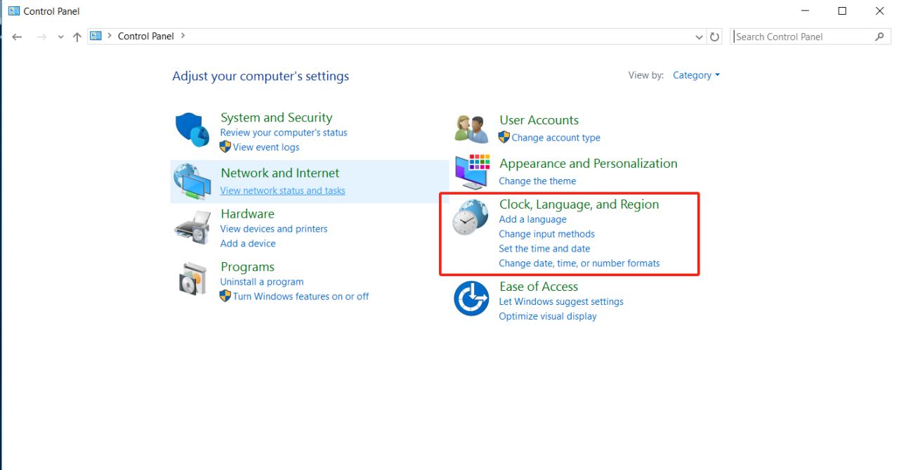Click Add a language link
The height and width of the screenshot is (470, 899).
pyautogui.click(x=532, y=219)
